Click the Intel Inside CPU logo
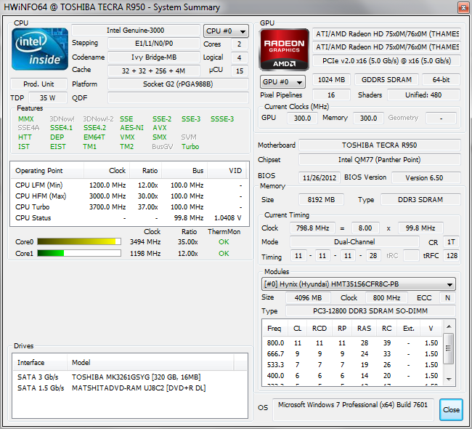The image size is (472, 429). point(40,49)
